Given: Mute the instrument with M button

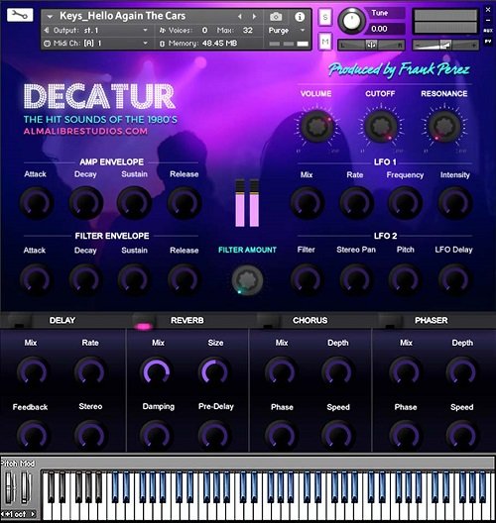Looking at the screenshot, I should click(x=325, y=42).
